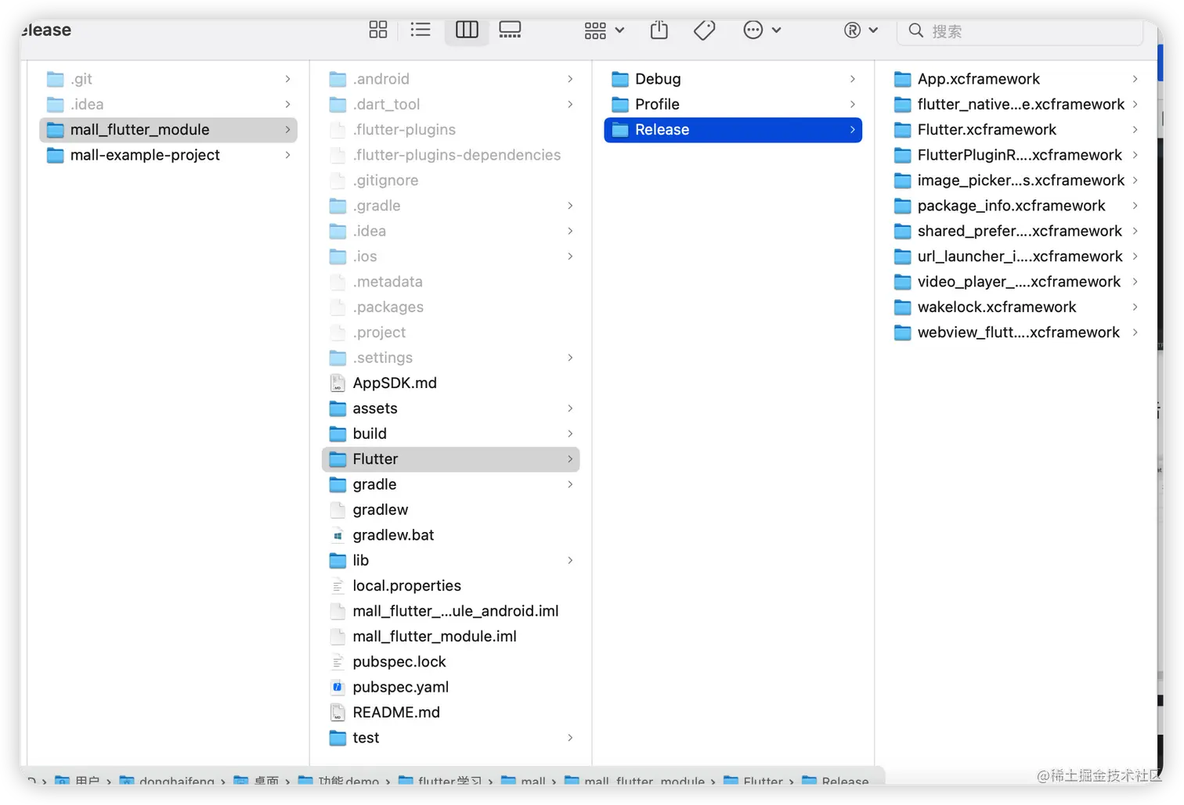The width and height of the screenshot is (1184, 805).
Task: Click the wakelock.xcframework folder icon
Action: 903,307
